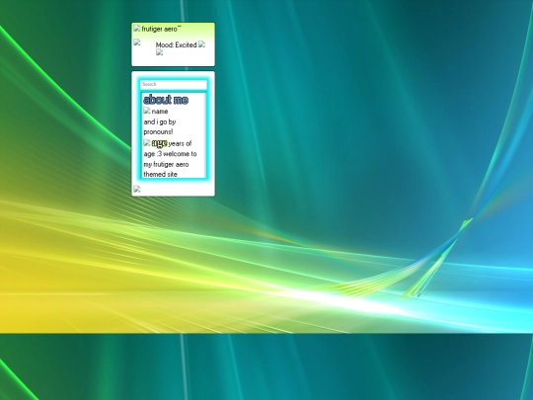Click the 'frutiger aero' title text
The image size is (533, 400).
click(161, 30)
